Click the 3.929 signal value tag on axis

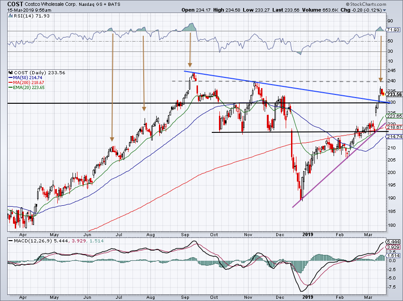393,247
